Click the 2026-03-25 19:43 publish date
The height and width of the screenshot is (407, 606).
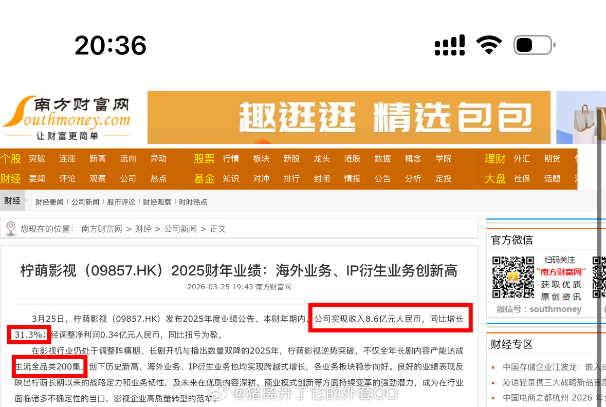coord(221,287)
